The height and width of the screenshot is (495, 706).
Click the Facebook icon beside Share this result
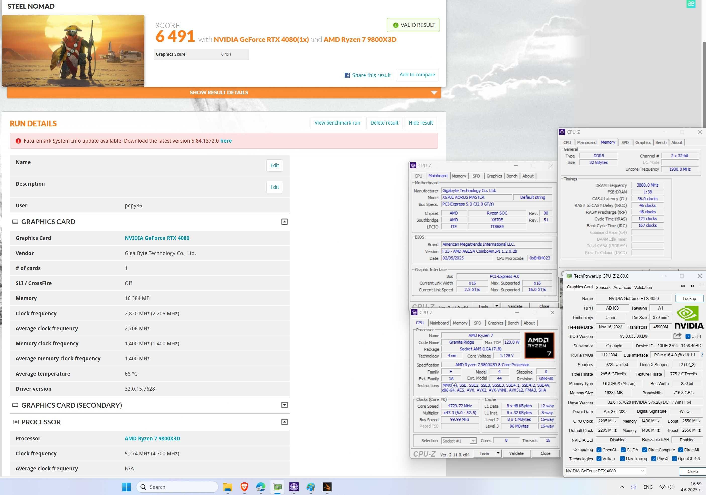347,75
